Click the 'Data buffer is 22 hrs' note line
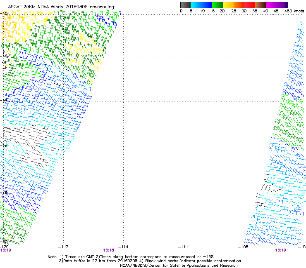This screenshot has width=306, height=268. click(150, 261)
